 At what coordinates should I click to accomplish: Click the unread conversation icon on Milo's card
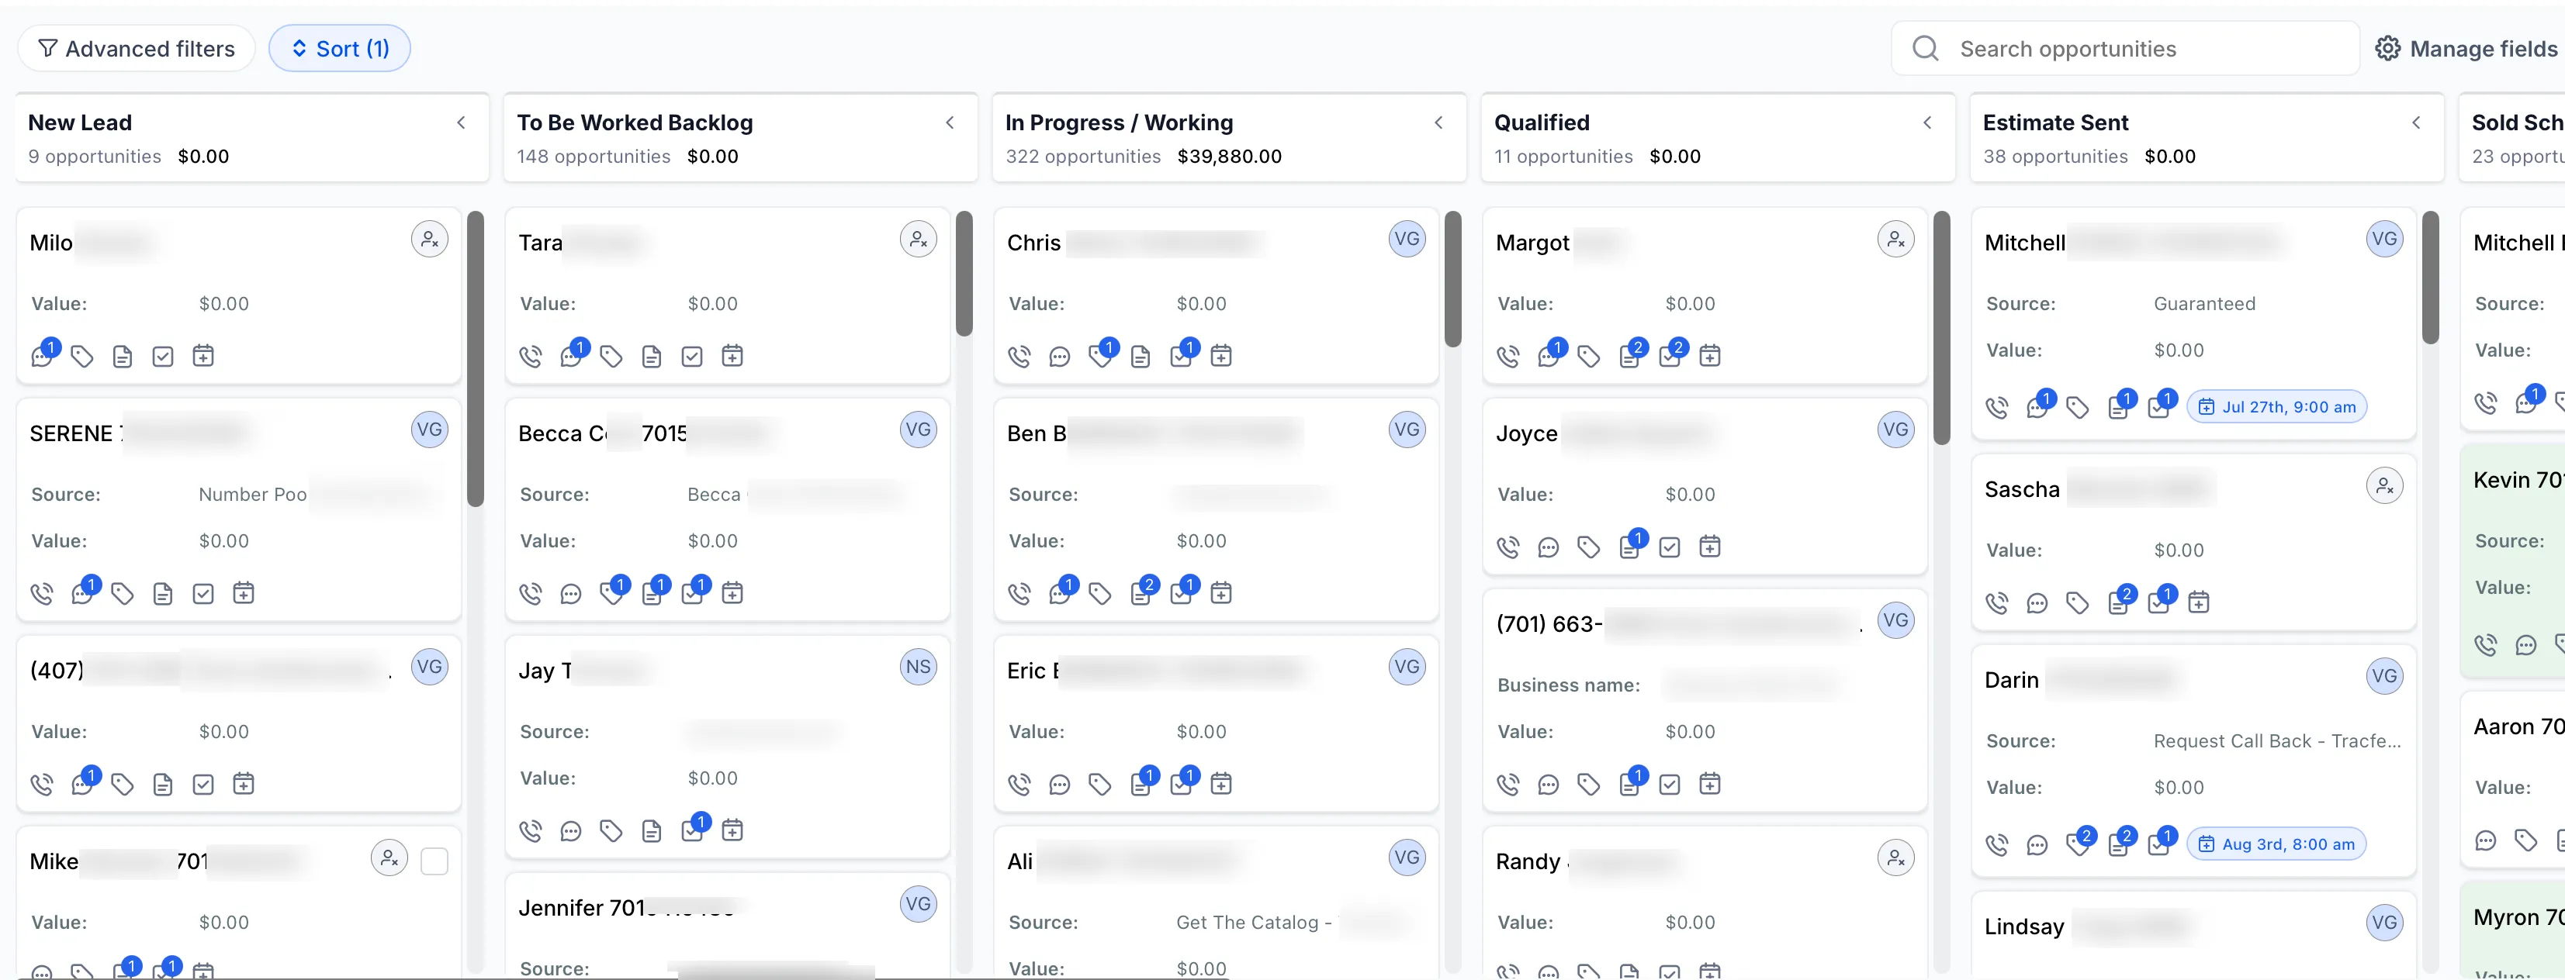43,355
